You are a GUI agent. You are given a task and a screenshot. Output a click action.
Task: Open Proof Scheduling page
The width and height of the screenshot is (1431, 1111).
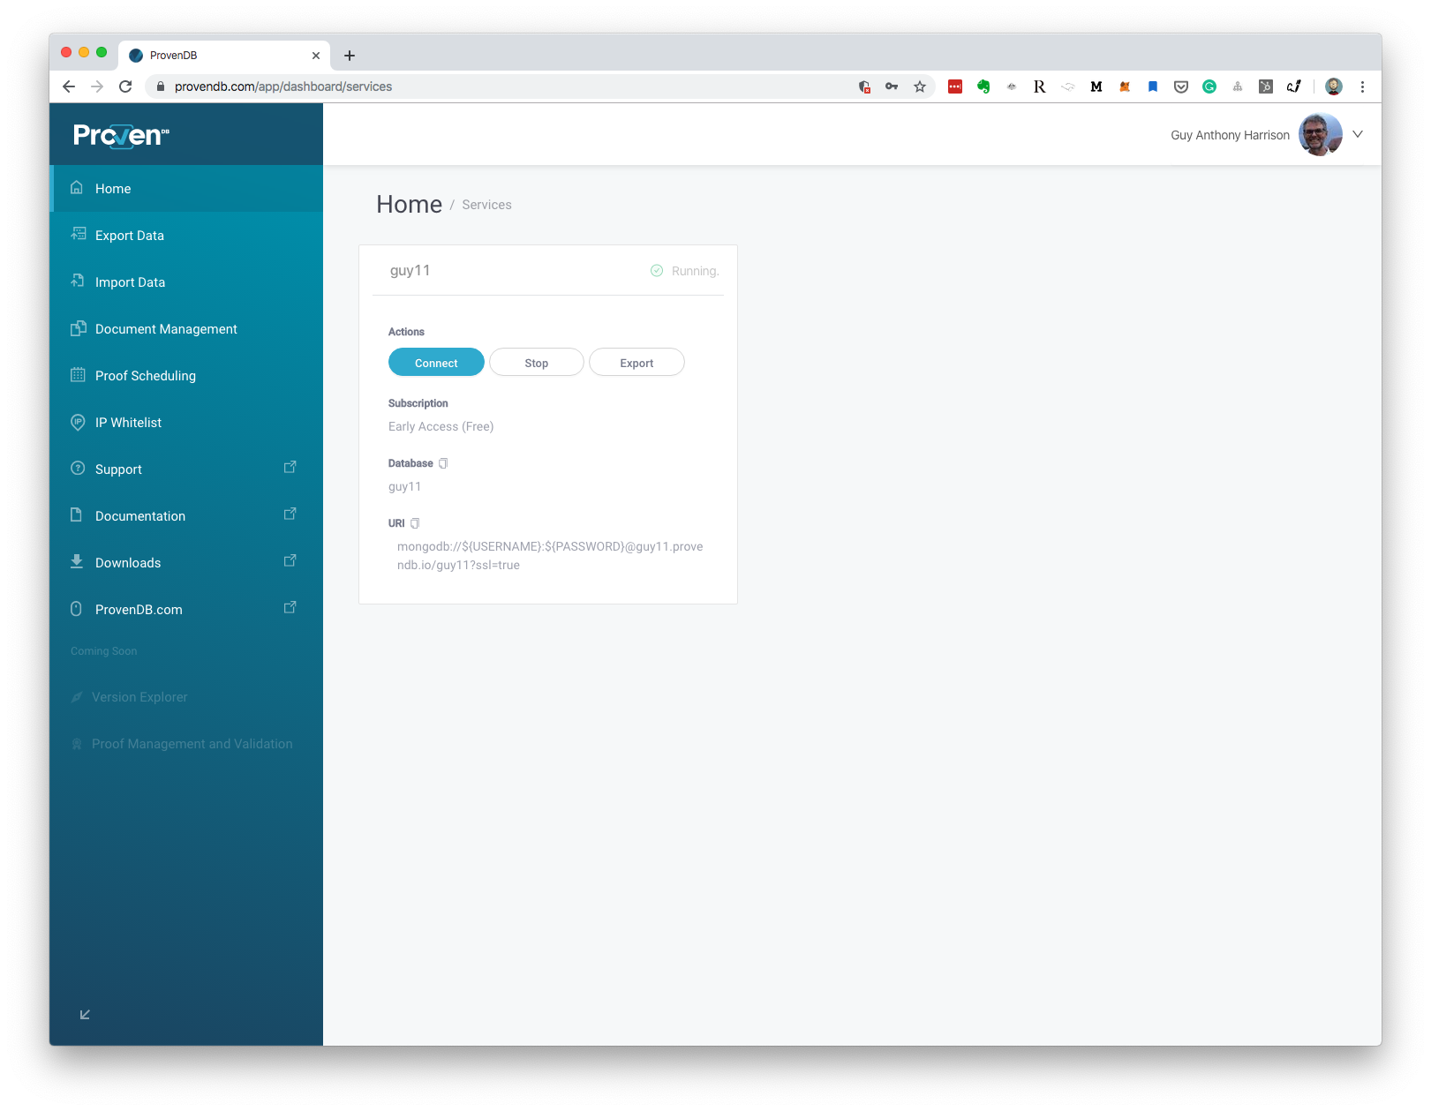186,376
